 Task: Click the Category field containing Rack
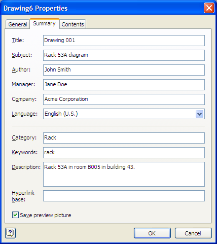(x=124, y=138)
